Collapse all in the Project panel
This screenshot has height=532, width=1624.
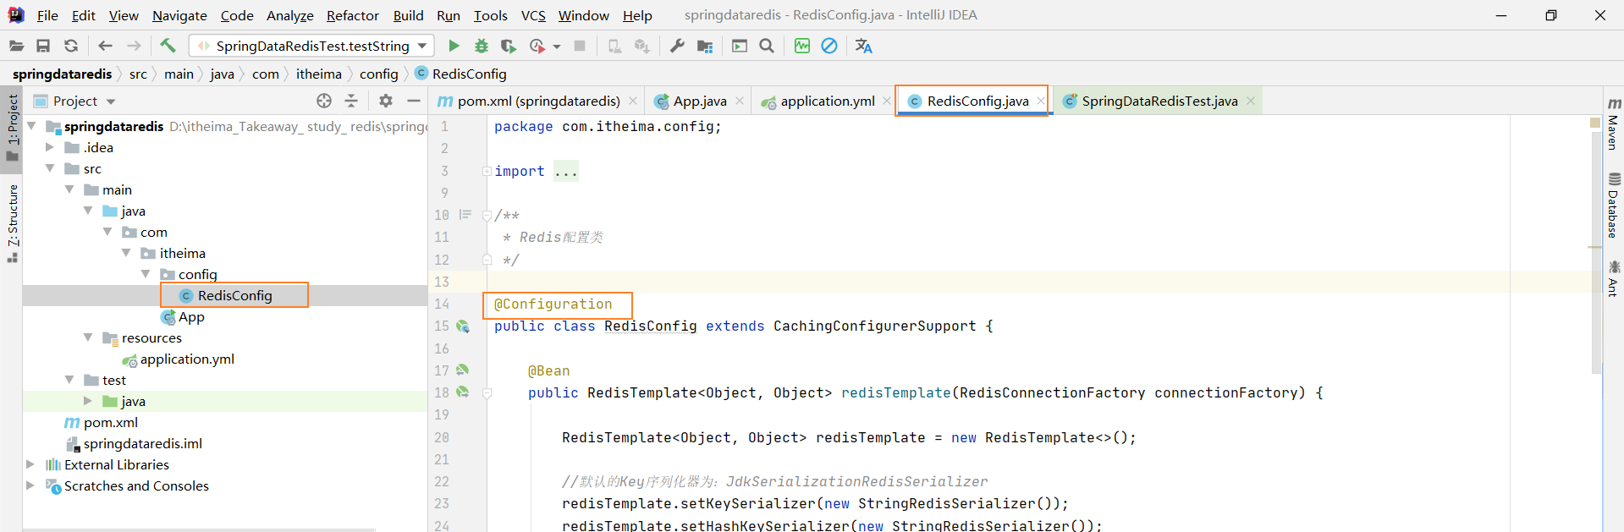tap(351, 101)
